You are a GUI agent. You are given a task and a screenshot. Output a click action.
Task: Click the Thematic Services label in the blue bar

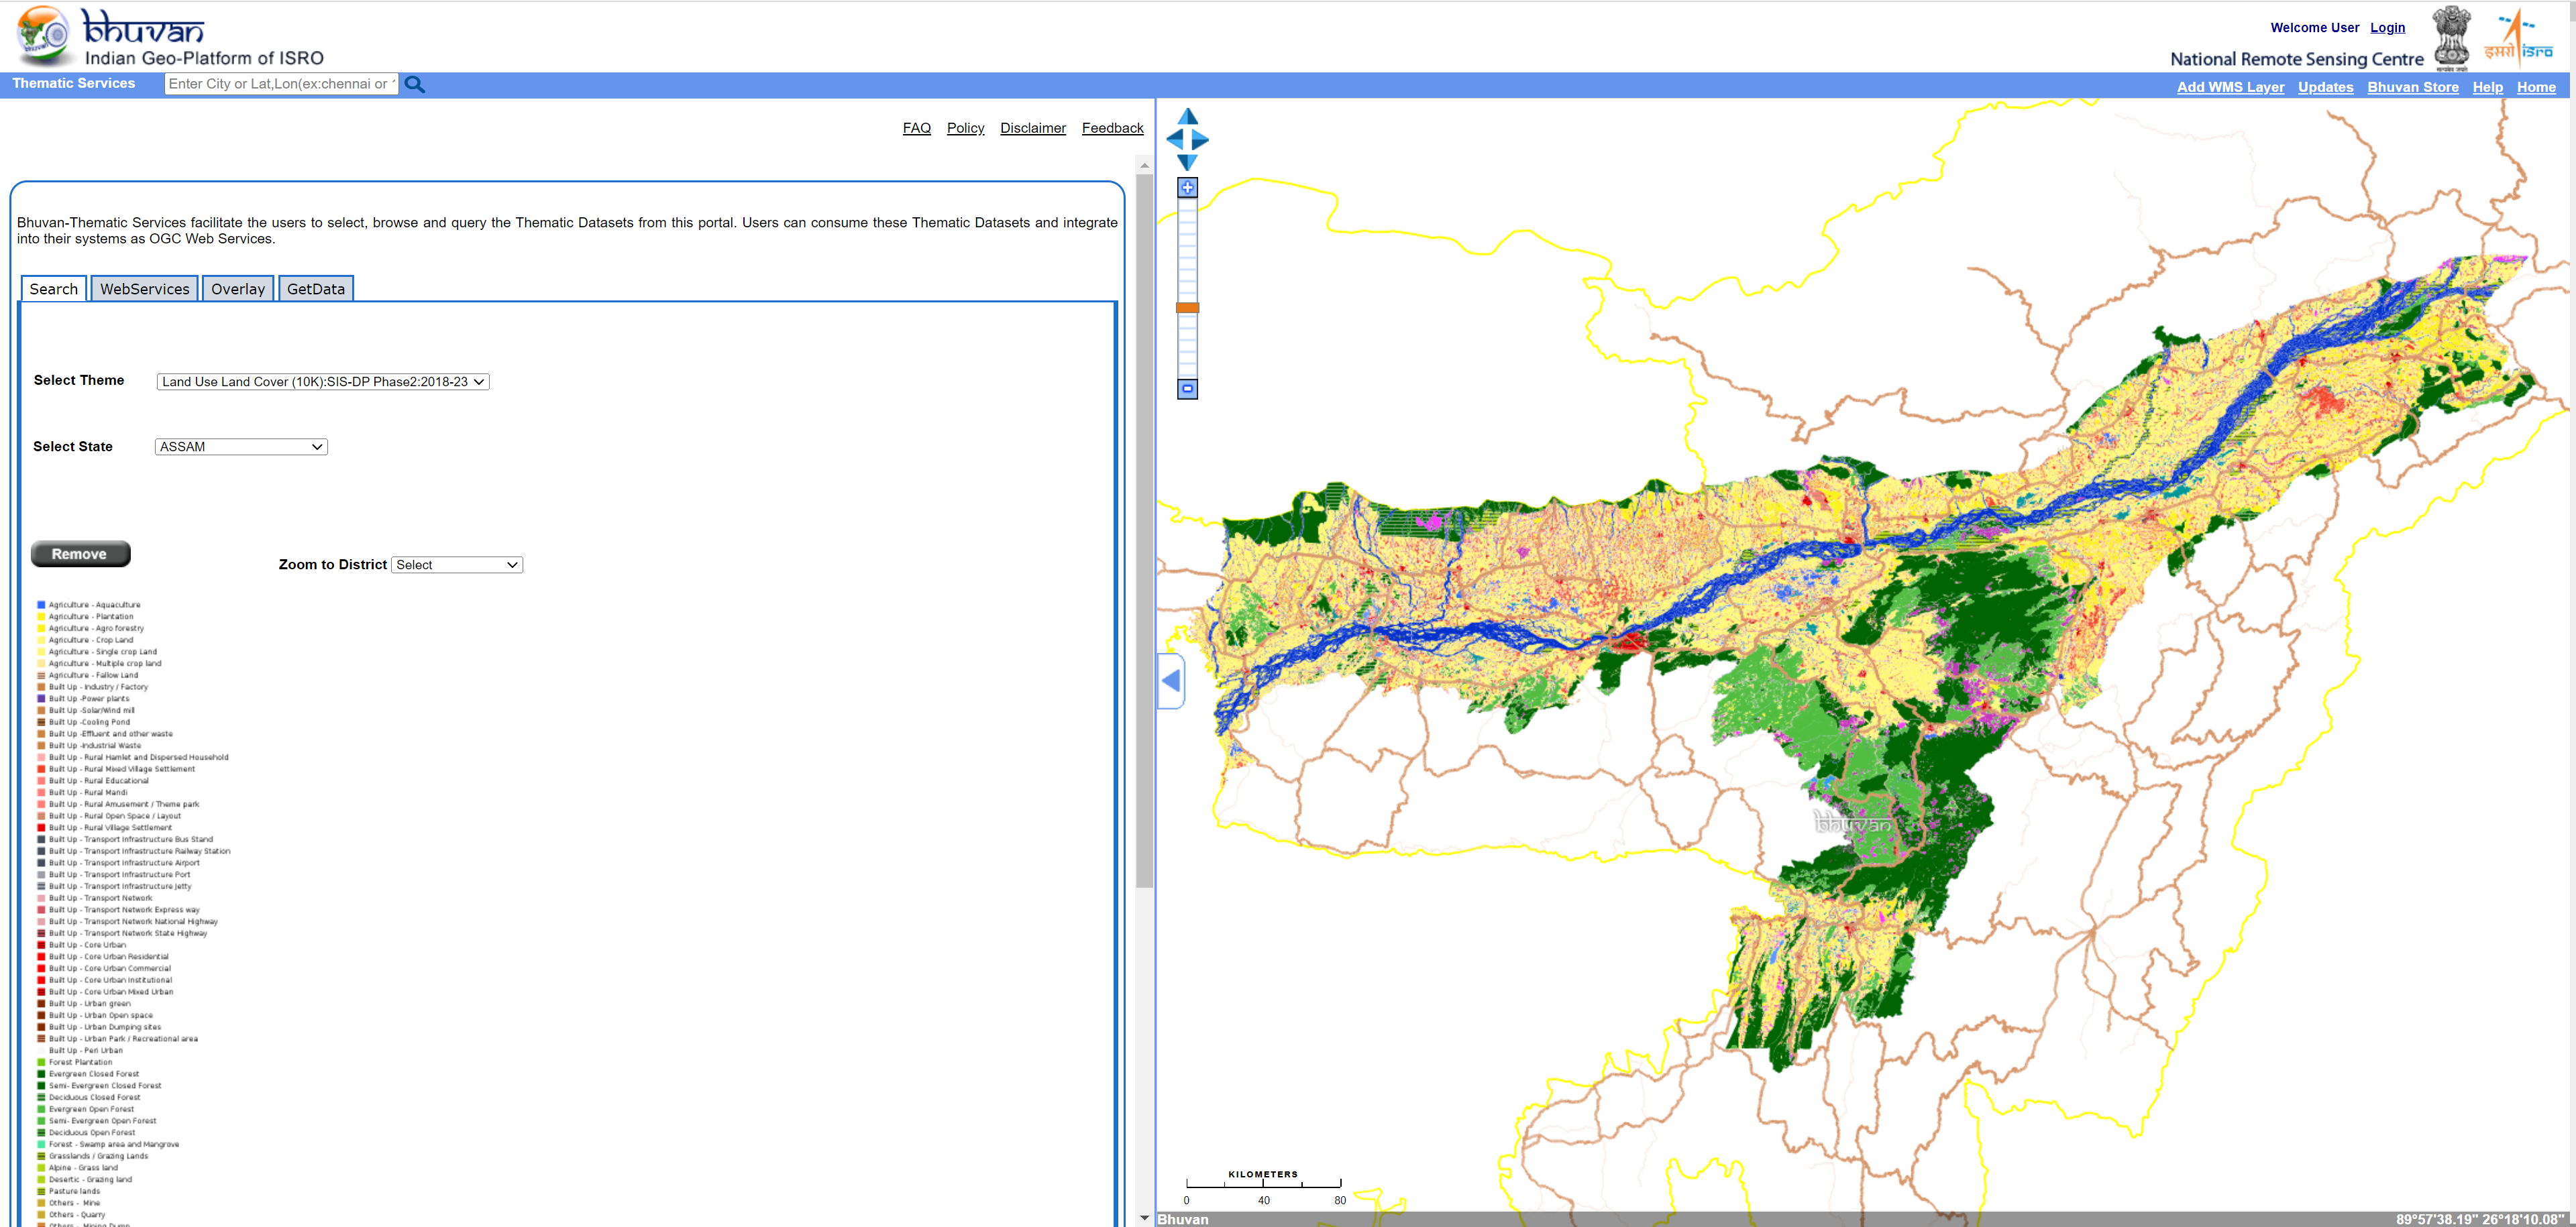[74, 84]
